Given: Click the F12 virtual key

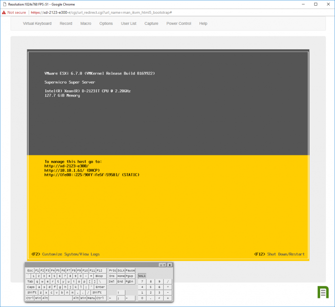Looking at the screenshot, I should tap(101, 271).
